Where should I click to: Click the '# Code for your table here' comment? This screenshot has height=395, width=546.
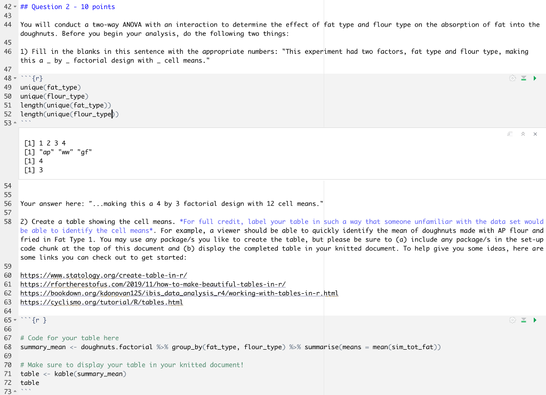coord(69,338)
